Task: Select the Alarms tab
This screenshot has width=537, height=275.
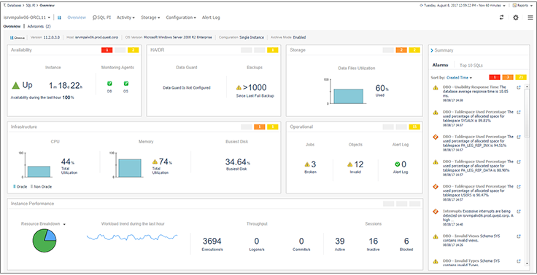Action: click(440, 65)
